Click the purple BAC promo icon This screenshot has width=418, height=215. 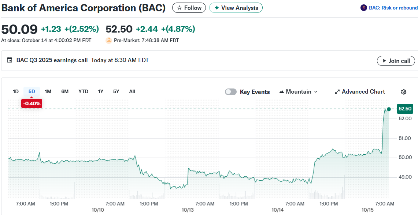point(363,8)
